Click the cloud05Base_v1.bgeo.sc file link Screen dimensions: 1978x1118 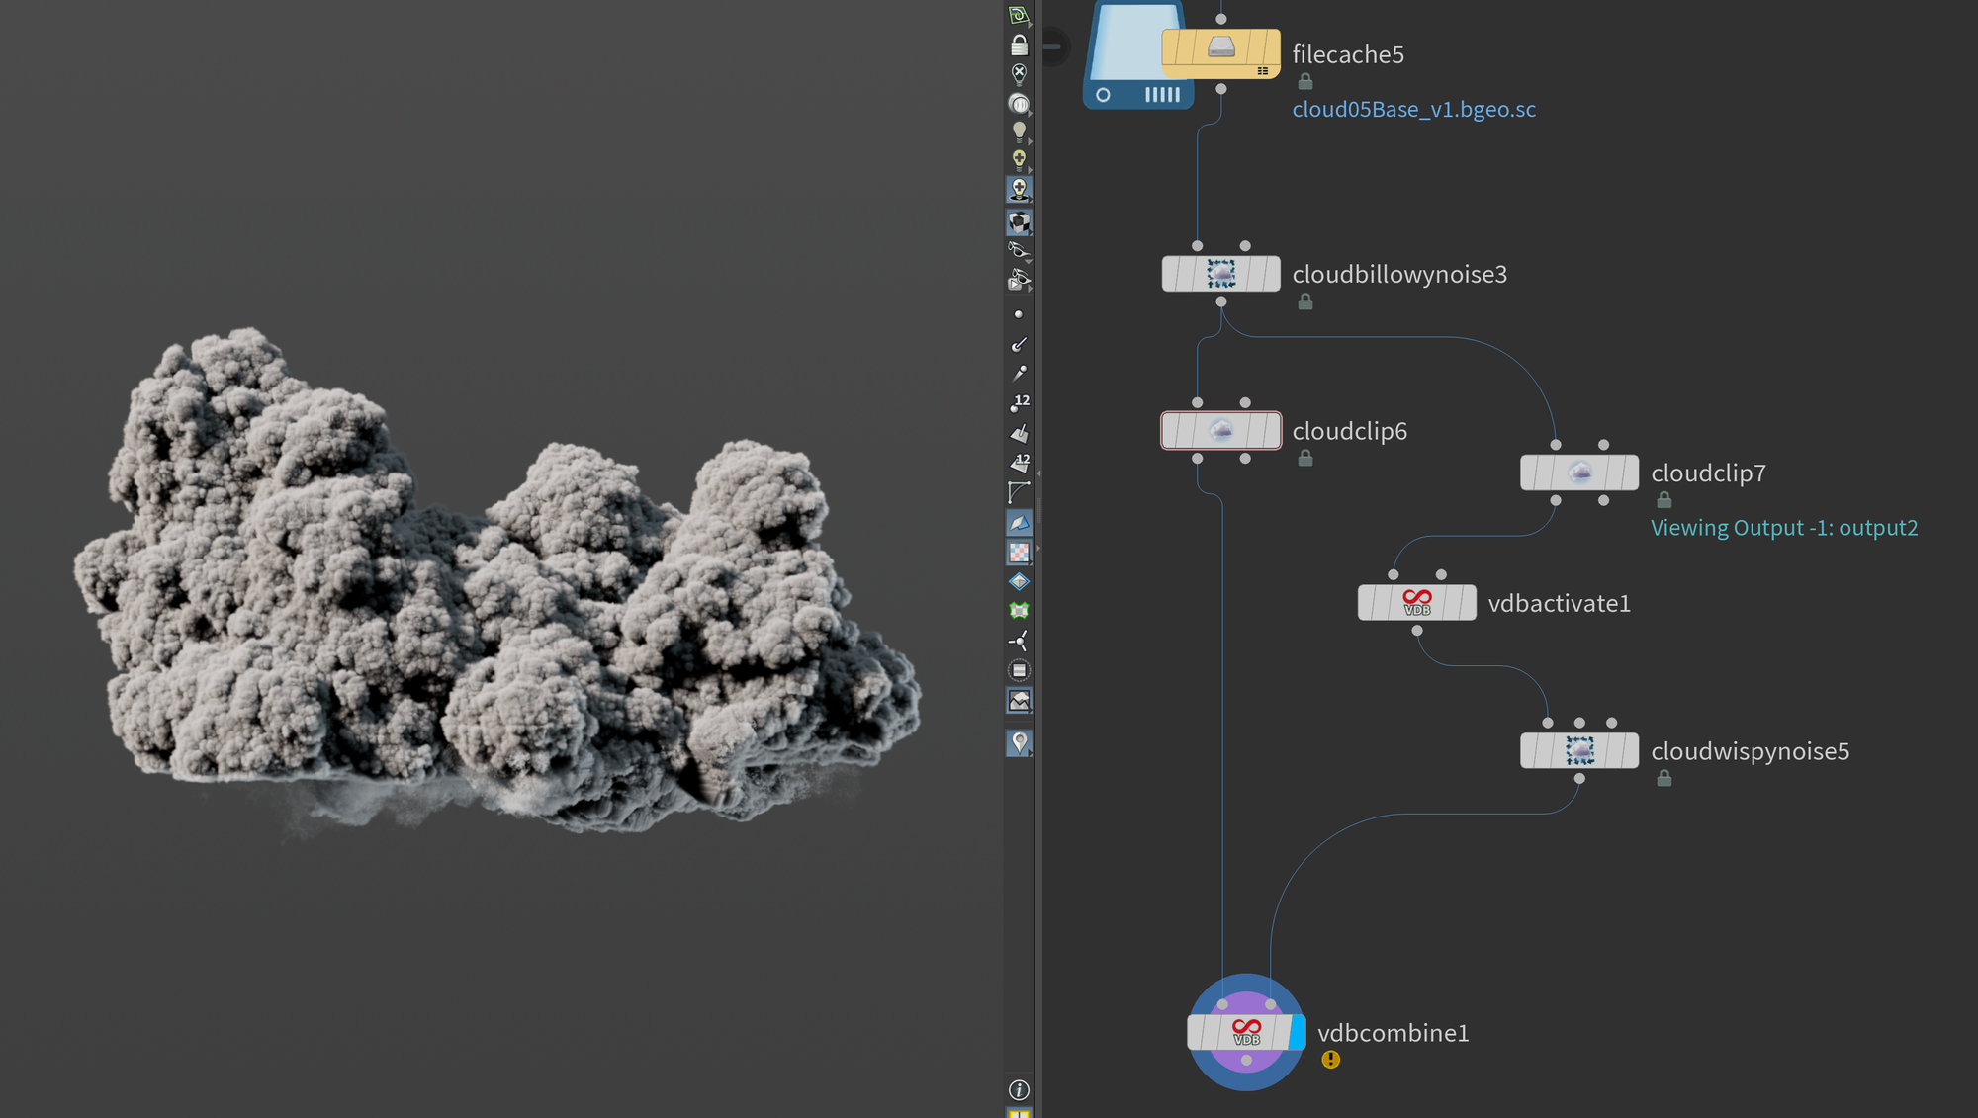[1413, 110]
